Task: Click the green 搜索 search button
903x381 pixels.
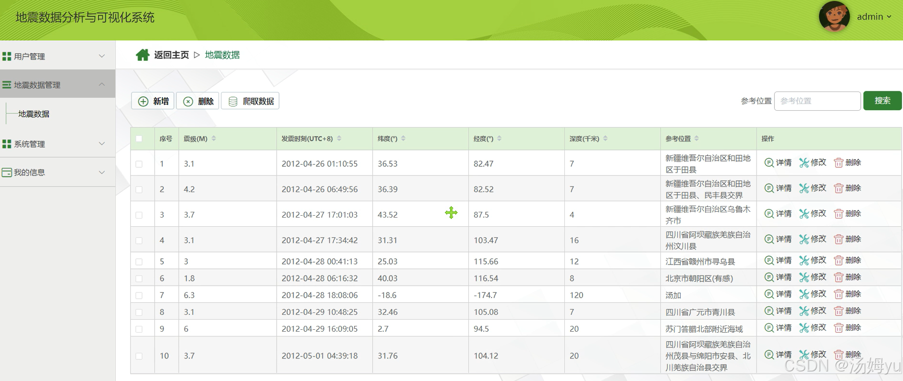Action: (882, 101)
